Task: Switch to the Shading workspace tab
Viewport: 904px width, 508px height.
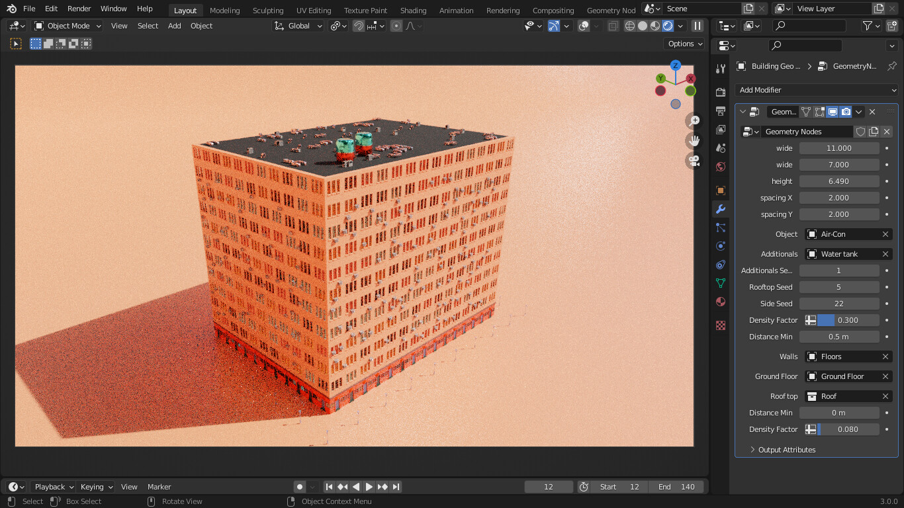Action: [413, 10]
